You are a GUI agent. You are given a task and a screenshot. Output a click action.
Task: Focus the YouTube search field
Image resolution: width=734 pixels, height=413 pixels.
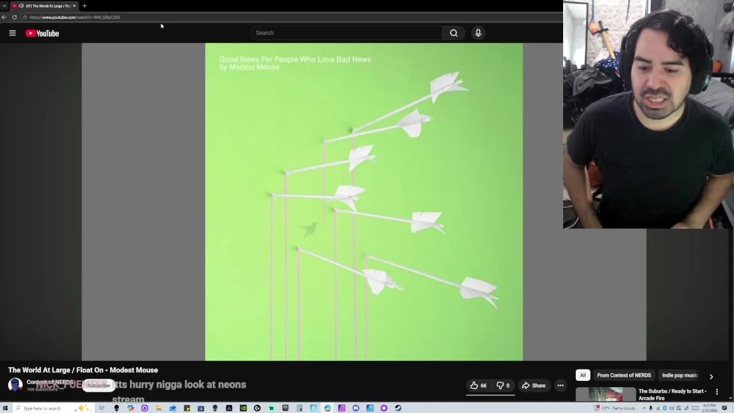coord(346,33)
